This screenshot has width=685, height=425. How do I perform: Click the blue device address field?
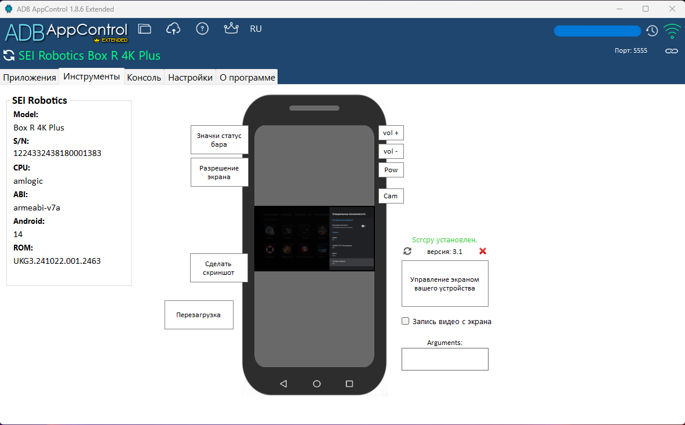click(597, 31)
